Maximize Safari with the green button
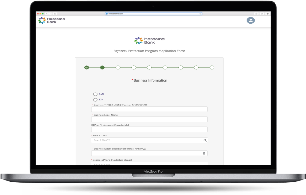Image resolution: width=306 pixels, height=195 pixels. [x=43, y=14]
